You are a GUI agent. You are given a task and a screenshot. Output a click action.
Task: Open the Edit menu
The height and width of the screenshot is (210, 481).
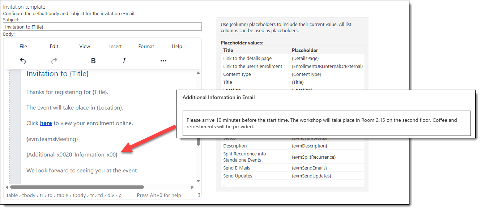click(54, 46)
